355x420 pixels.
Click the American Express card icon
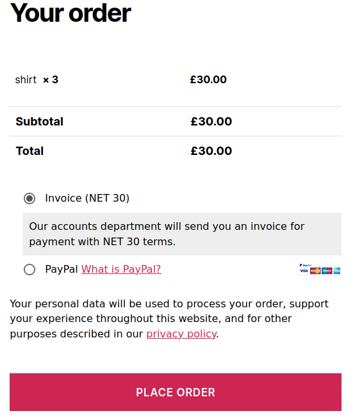click(x=337, y=271)
